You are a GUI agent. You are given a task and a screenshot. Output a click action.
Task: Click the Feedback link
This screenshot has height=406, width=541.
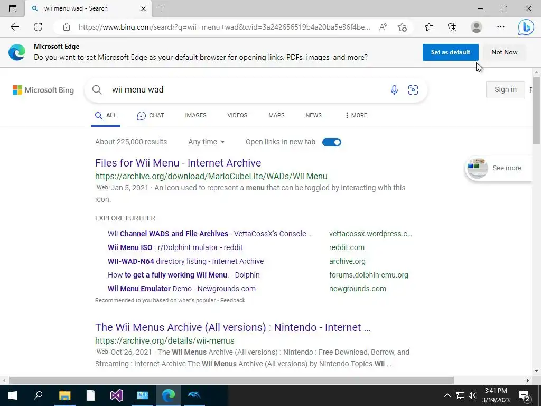[x=232, y=300]
